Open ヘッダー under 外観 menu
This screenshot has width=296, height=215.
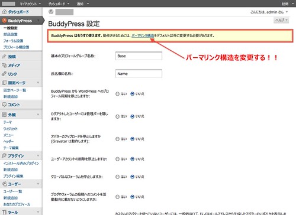pos(8,141)
